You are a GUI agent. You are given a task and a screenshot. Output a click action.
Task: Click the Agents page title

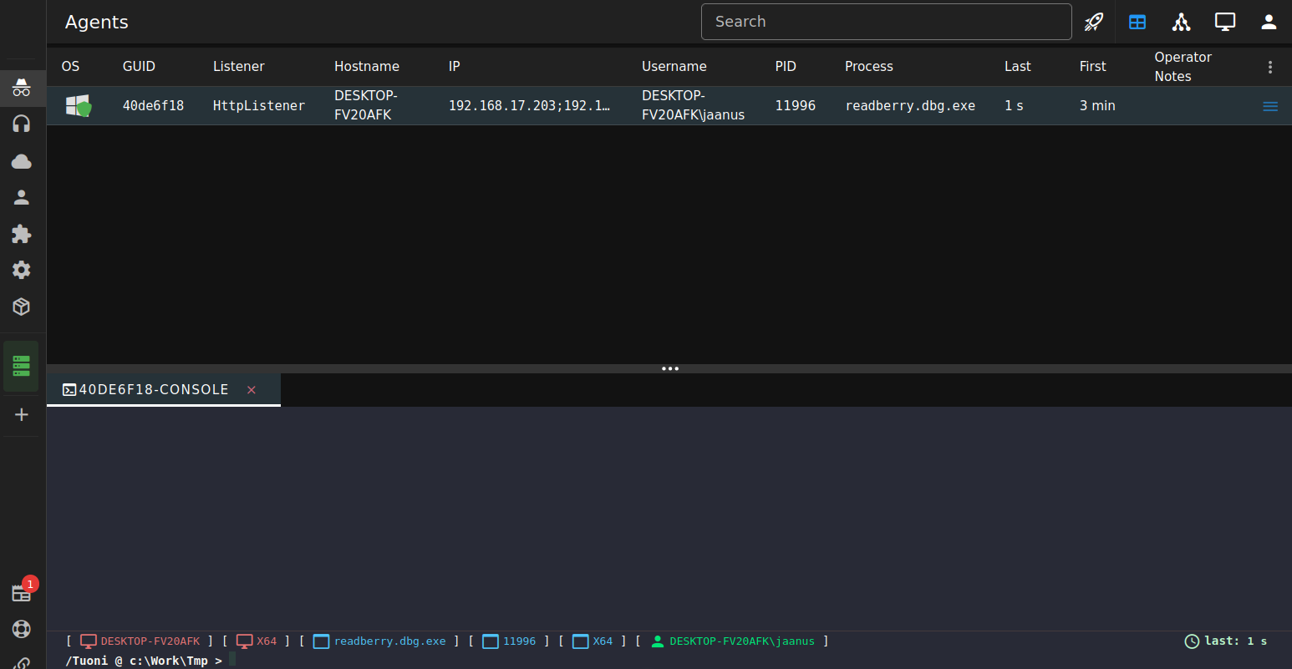[97, 23]
